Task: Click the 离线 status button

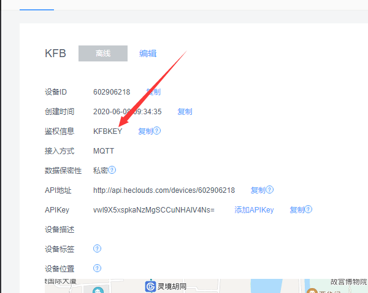Action: click(103, 53)
